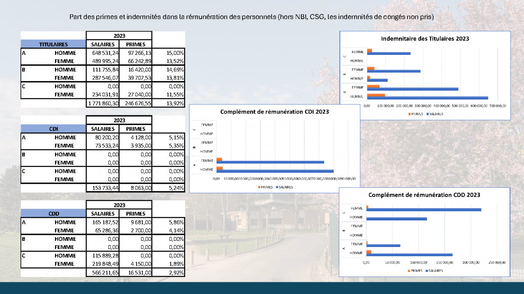Select the 5,86% cell
The image size is (524, 294).
(176, 222)
